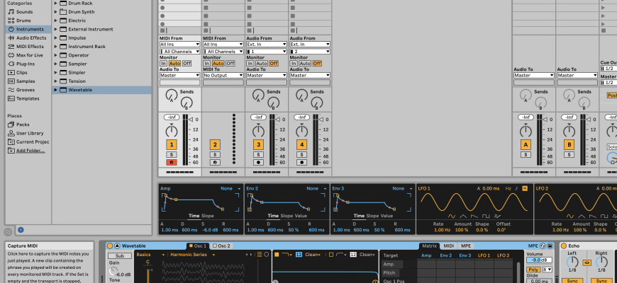The height and width of the screenshot is (283, 617).
Task: Click the Add Folder link
Action: point(30,151)
